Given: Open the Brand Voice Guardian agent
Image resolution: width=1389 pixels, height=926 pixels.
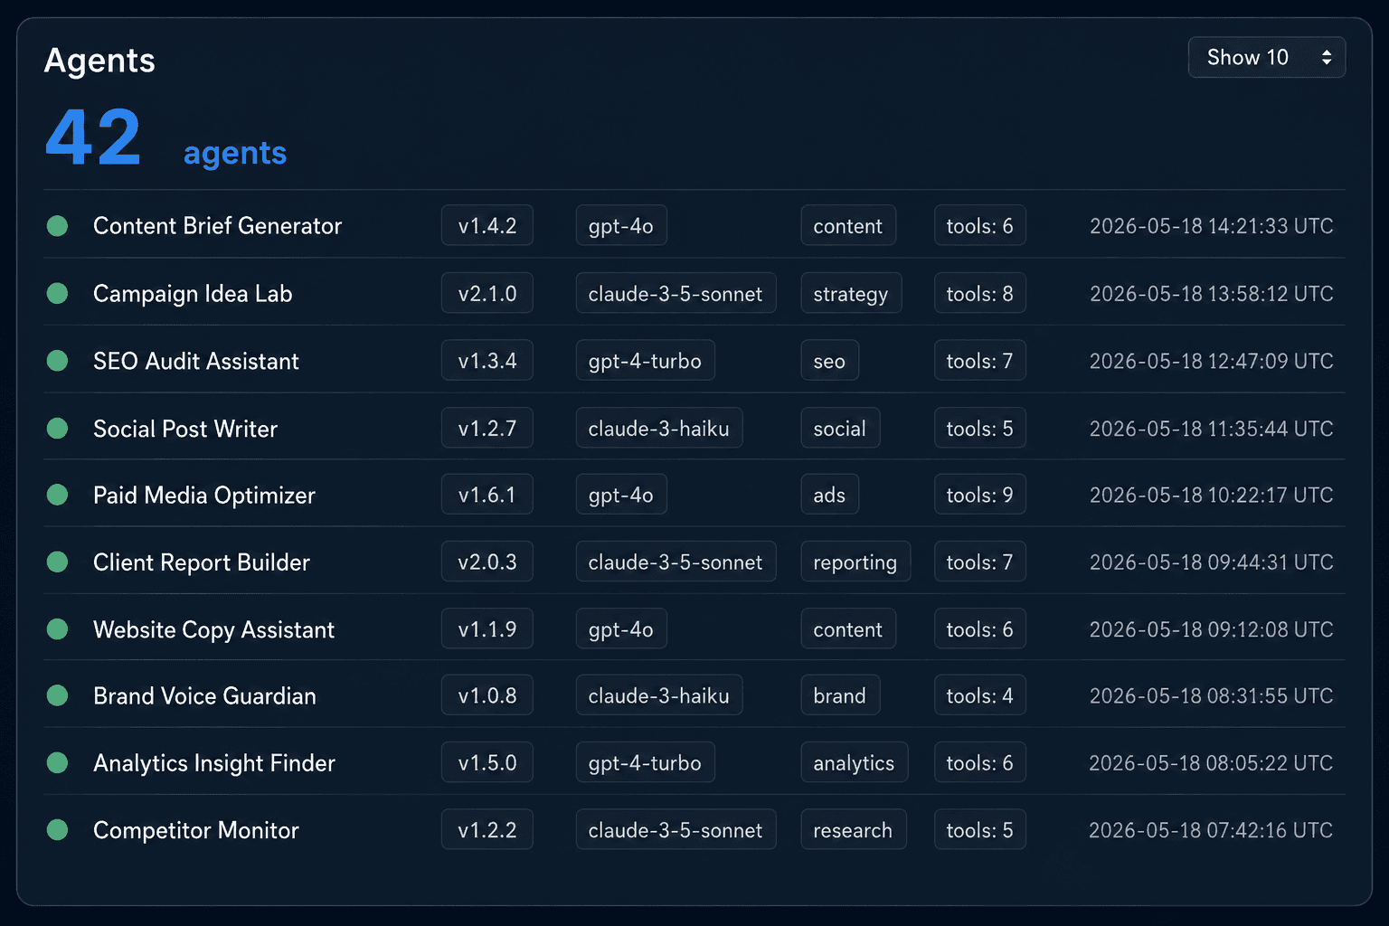Looking at the screenshot, I should (204, 695).
